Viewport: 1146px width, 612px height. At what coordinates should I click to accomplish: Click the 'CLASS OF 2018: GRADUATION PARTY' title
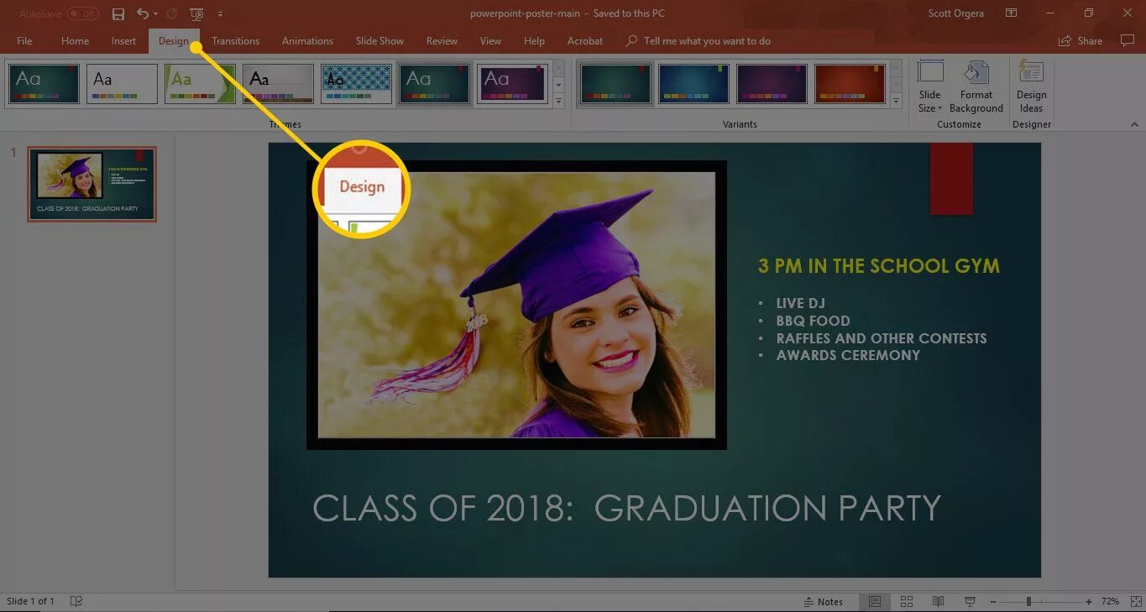click(x=626, y=509)
